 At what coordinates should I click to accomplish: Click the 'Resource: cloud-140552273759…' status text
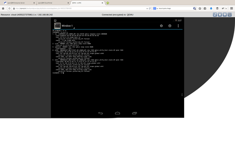[27, 15]
